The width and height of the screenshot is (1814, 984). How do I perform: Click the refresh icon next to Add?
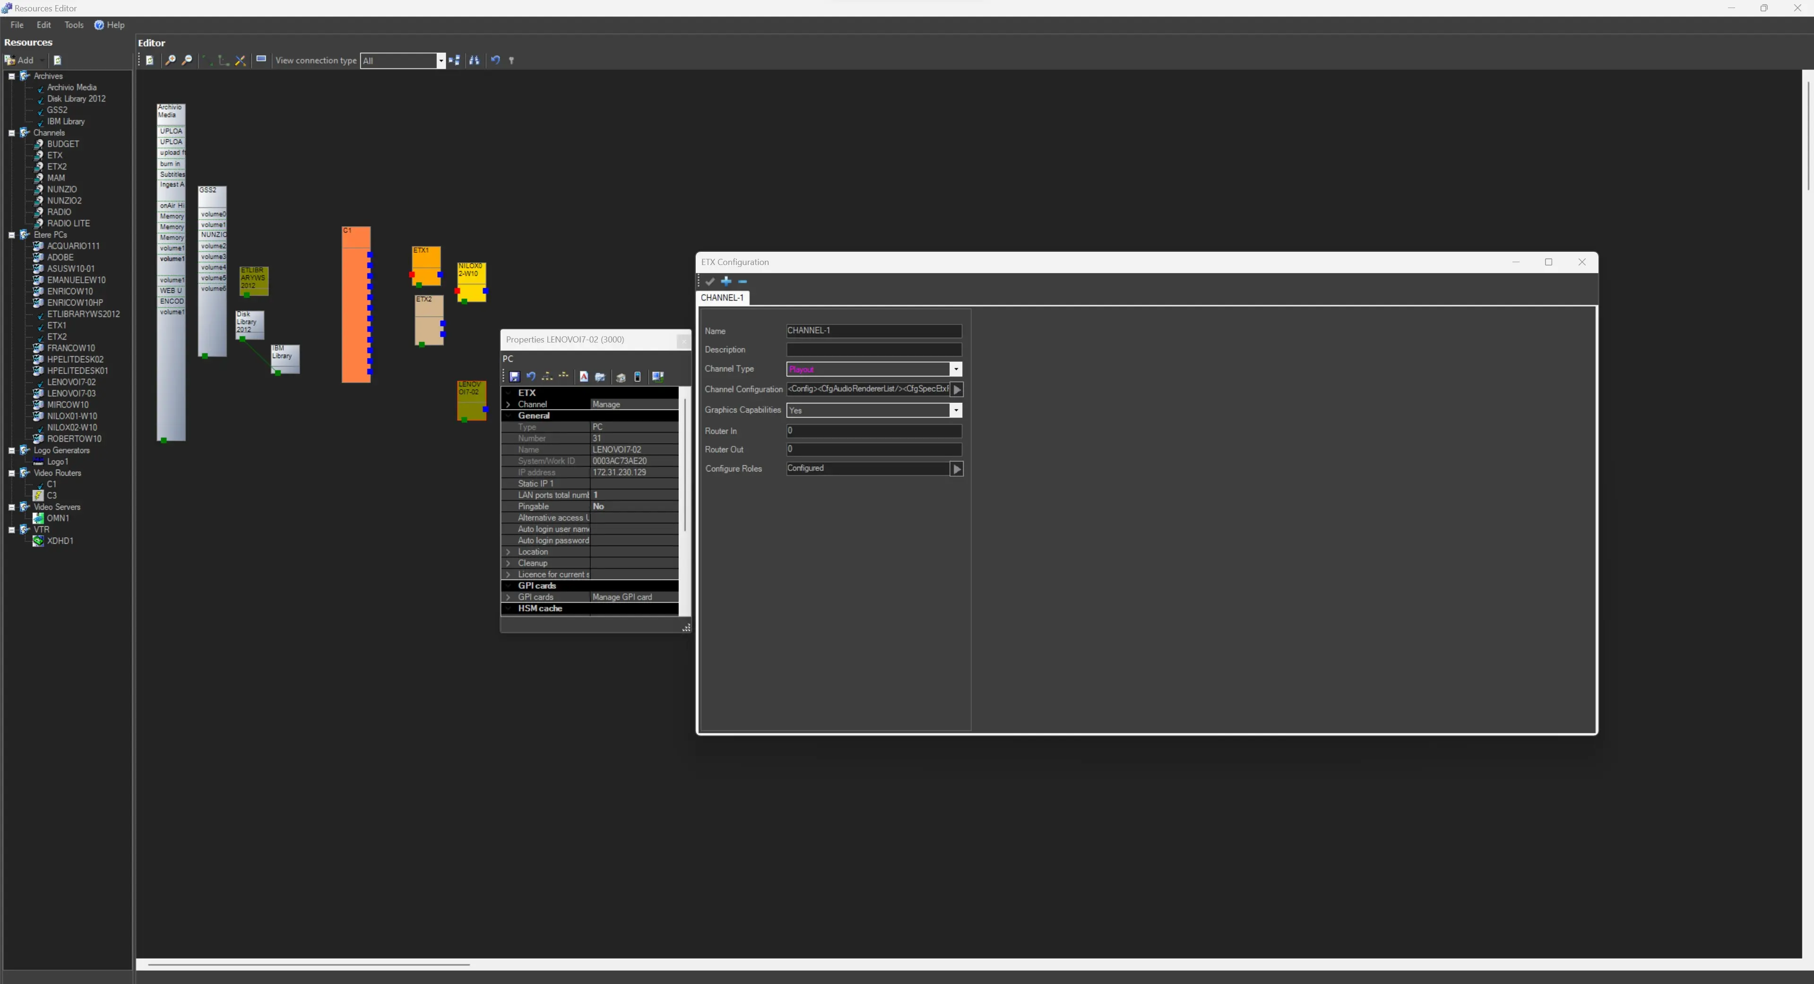(x=58, y=60)
